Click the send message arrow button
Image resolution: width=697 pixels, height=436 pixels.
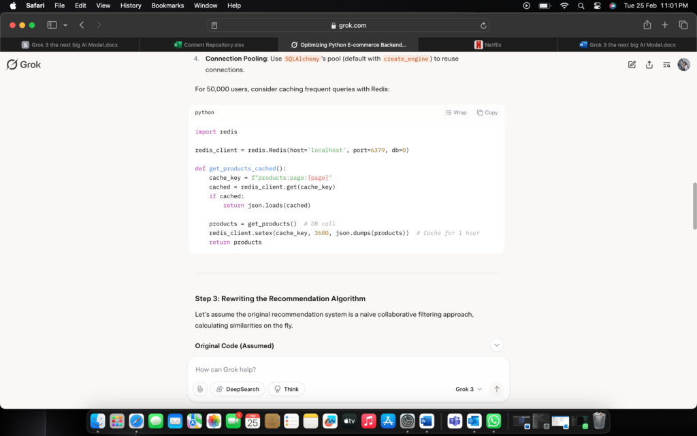[497, 389]
